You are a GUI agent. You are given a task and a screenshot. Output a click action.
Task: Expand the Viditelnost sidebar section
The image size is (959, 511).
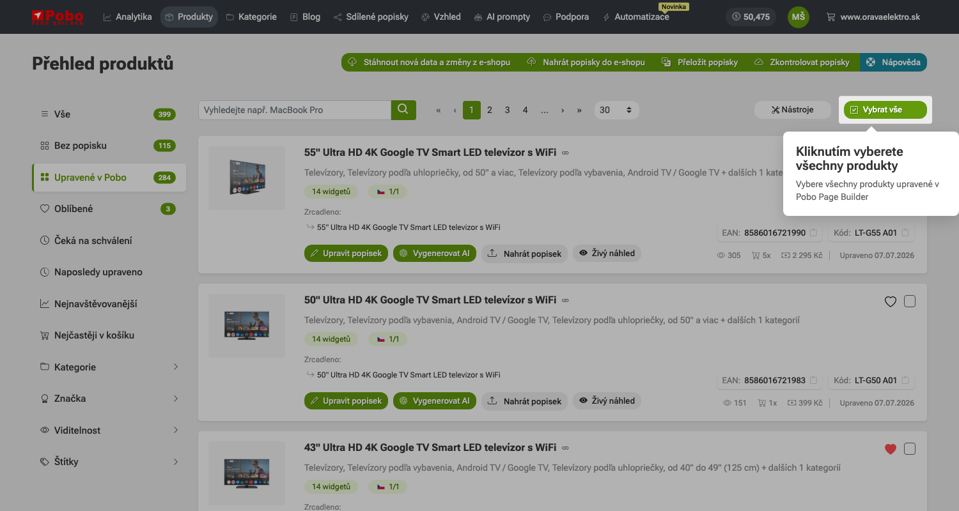click(x=109, y=431)
